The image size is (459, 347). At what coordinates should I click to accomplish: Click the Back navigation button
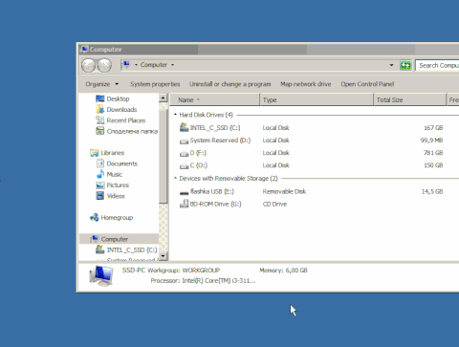pos(88,65)
